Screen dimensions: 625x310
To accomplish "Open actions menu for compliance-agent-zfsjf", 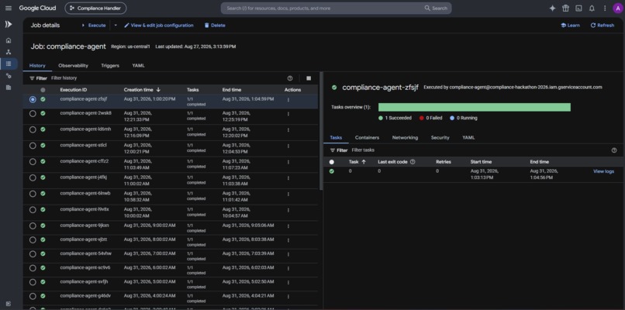I will 288,100.
